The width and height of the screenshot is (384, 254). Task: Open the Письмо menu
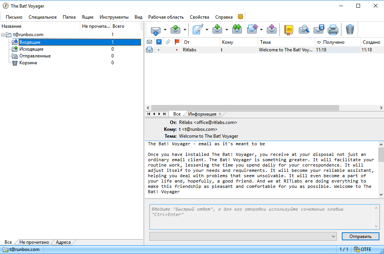pyautogui.click(x=14, y=17)
